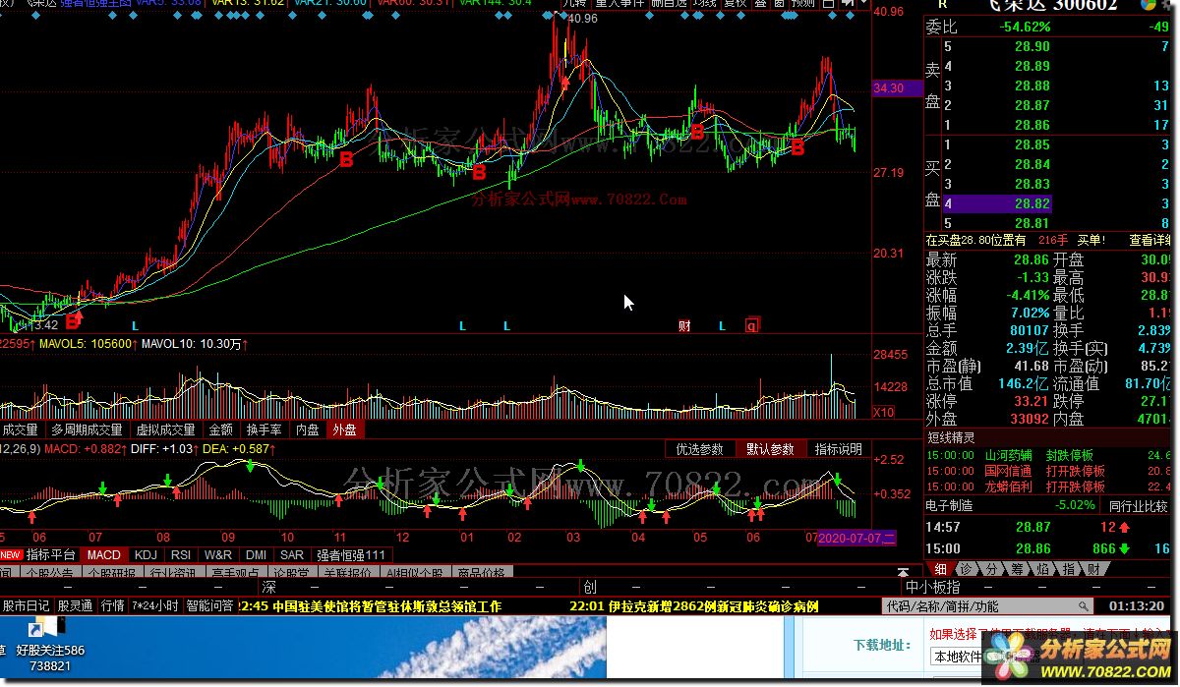
Task: Open the 7*24小时 news item
Action: 155,606
